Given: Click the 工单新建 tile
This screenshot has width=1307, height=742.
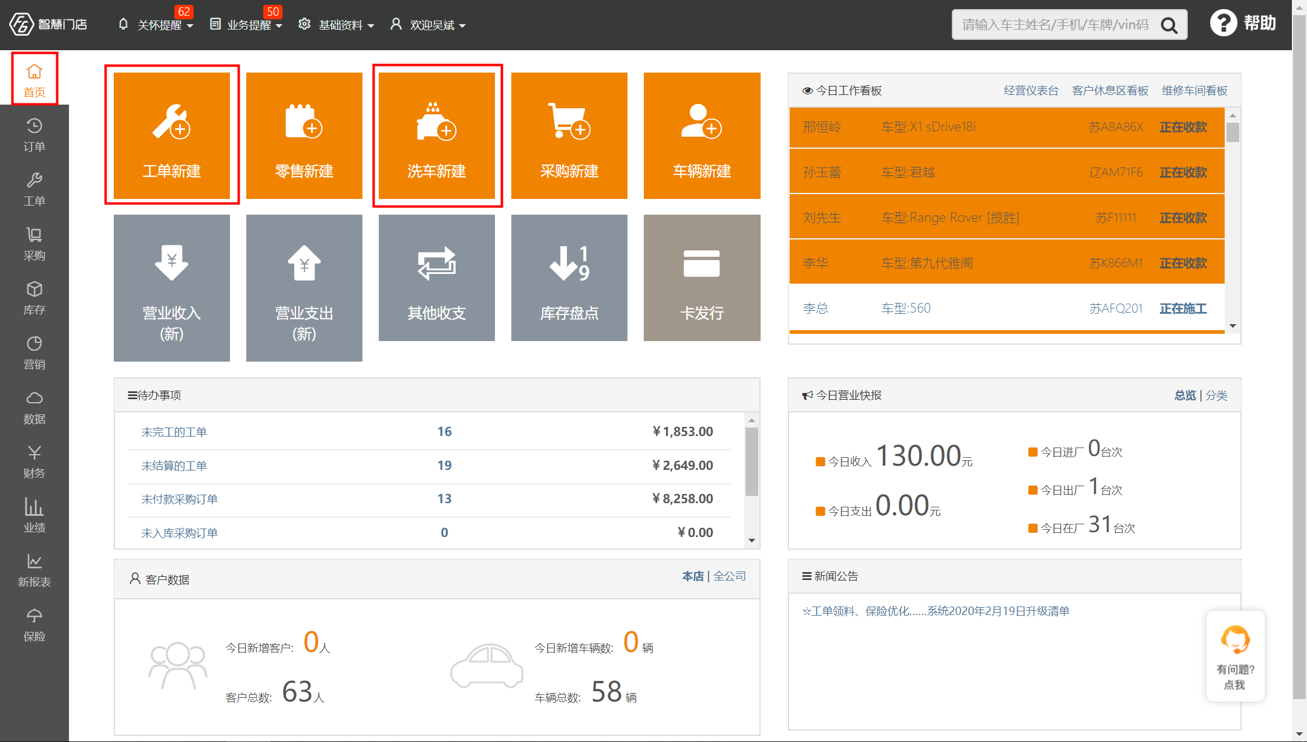Looking at the screenshot, I should coord(172,135).
